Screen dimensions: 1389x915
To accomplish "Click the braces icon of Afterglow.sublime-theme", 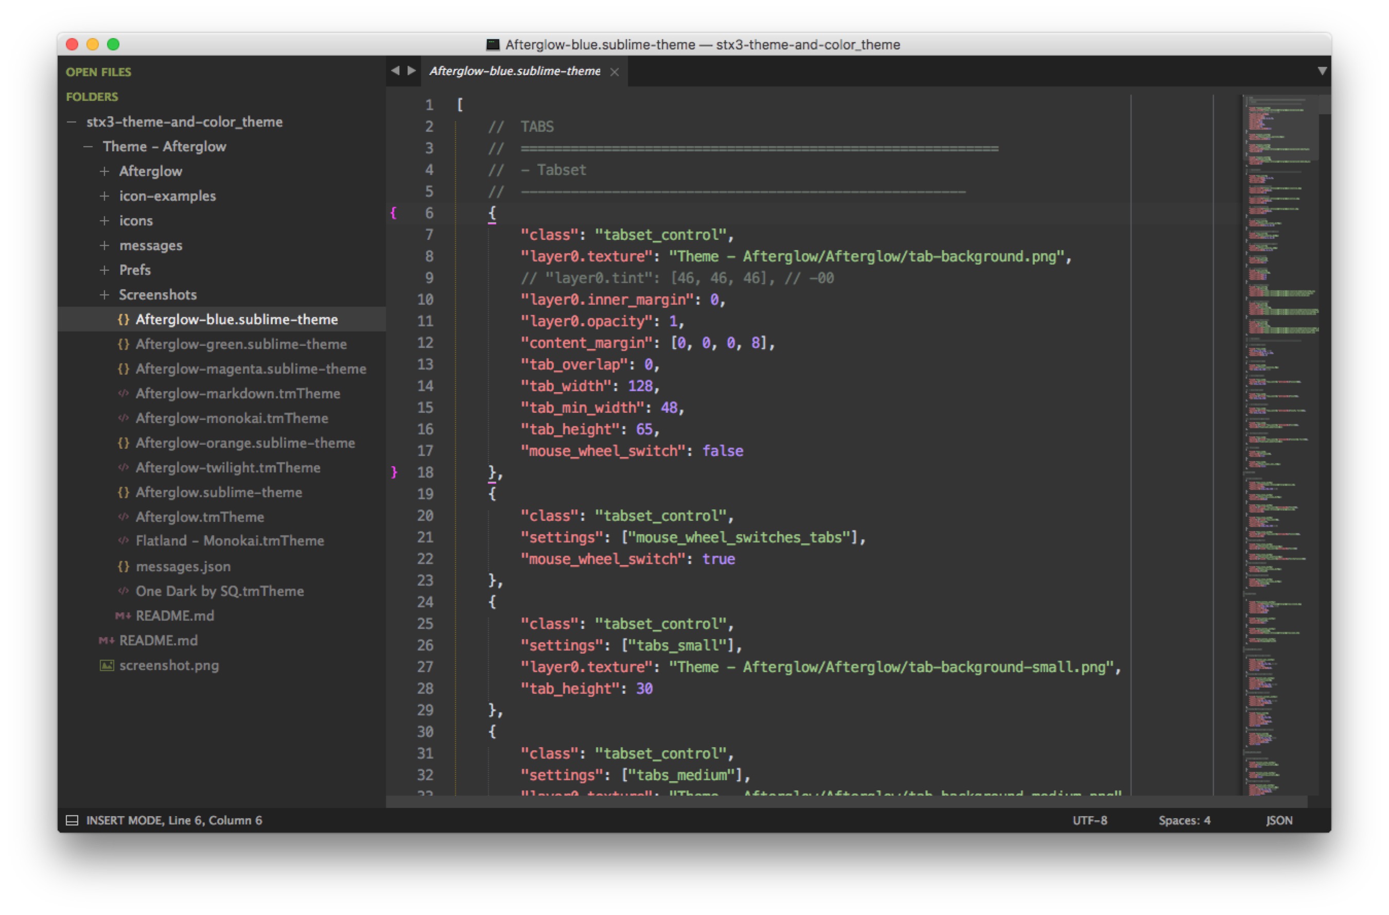I will pos(123,492).
